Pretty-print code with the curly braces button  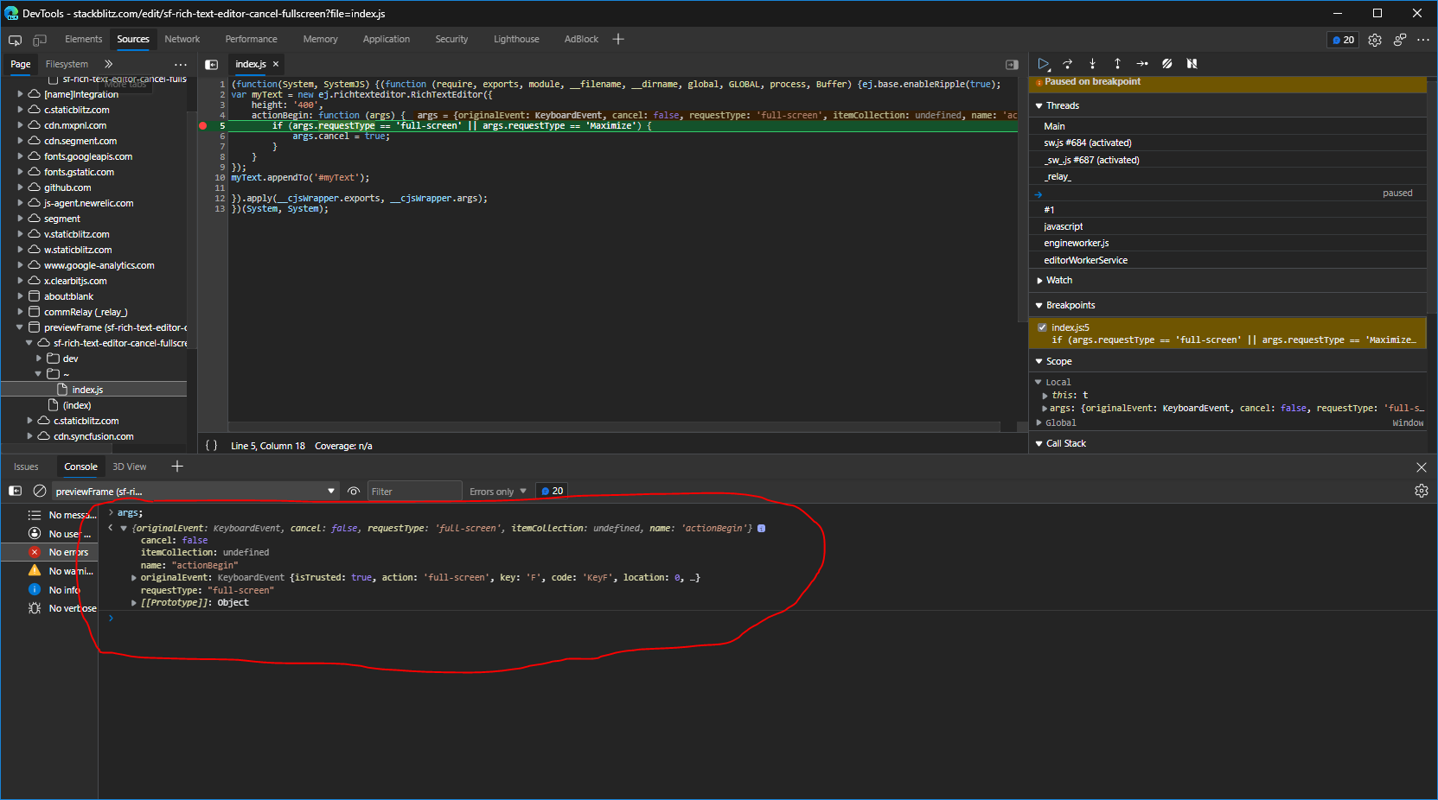[211, 446]
